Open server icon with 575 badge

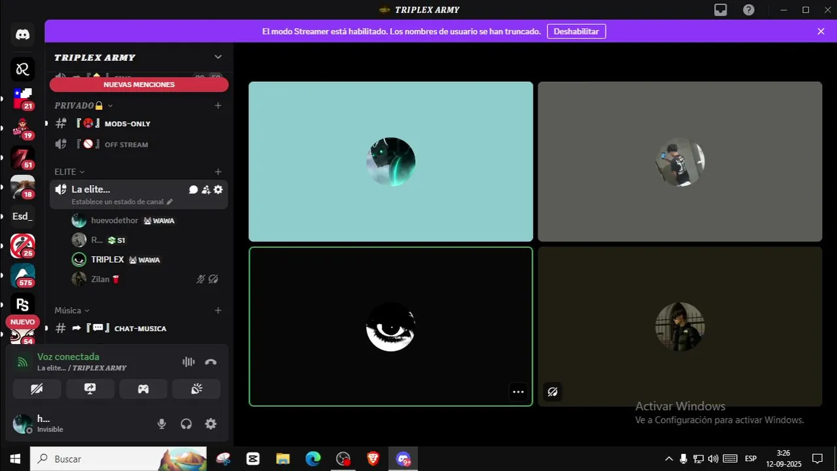(23, 275)
